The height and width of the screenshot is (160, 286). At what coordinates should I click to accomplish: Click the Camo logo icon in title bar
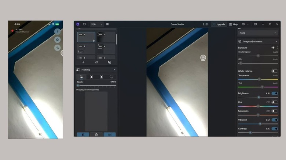(x=78, y=24)
